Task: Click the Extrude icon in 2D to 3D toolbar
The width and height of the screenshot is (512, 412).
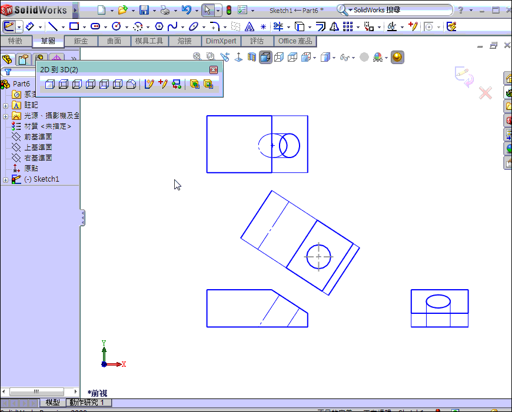Action: (x=195, y=85)
